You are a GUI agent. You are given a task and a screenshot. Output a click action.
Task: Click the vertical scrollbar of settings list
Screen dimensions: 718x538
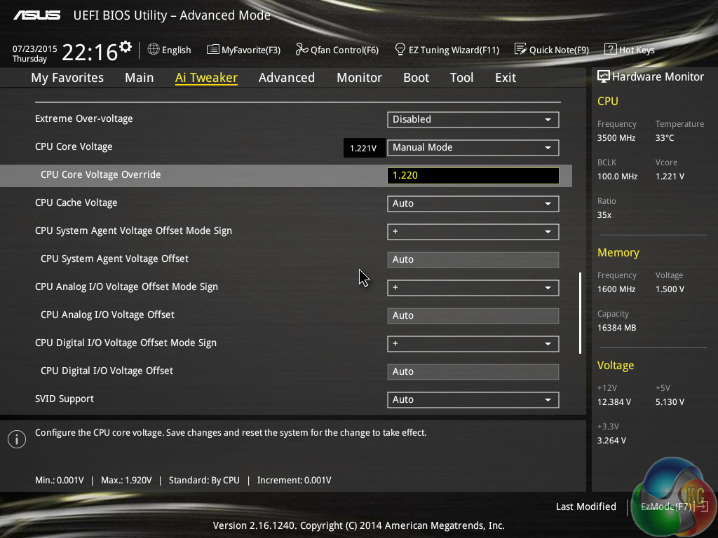(580, 312)
